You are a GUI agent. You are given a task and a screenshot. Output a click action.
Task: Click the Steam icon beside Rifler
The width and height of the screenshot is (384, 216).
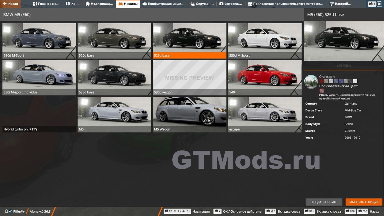[x=10, y=211]
